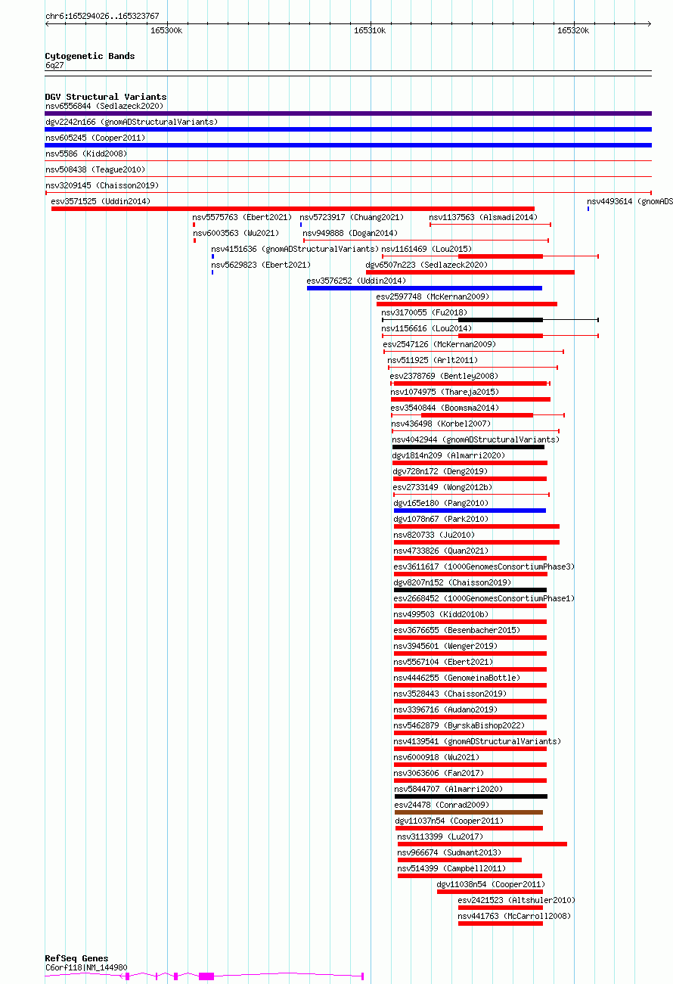Open variant nsv5575763 (Ebert2021)
673x984 pixels.
(x=242, y=217)
